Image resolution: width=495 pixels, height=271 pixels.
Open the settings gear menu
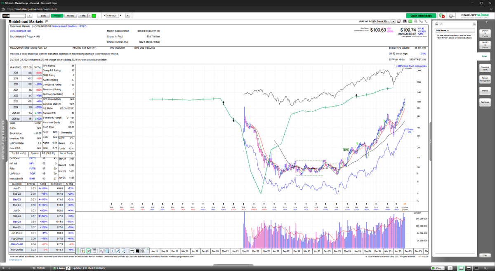pyautogui.click(x=451, y=16)
